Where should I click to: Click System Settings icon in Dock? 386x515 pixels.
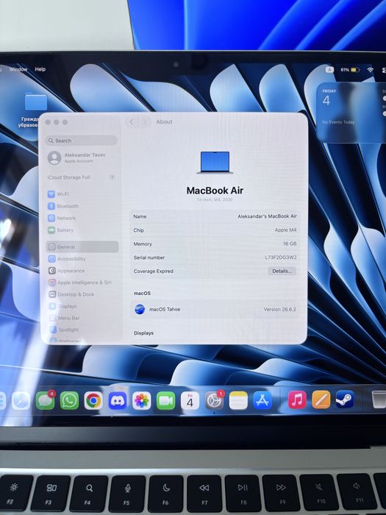tap(214, 400)
